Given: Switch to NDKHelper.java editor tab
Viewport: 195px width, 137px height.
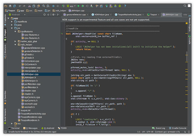Looking at the screenshot, I should click(101, 14).
